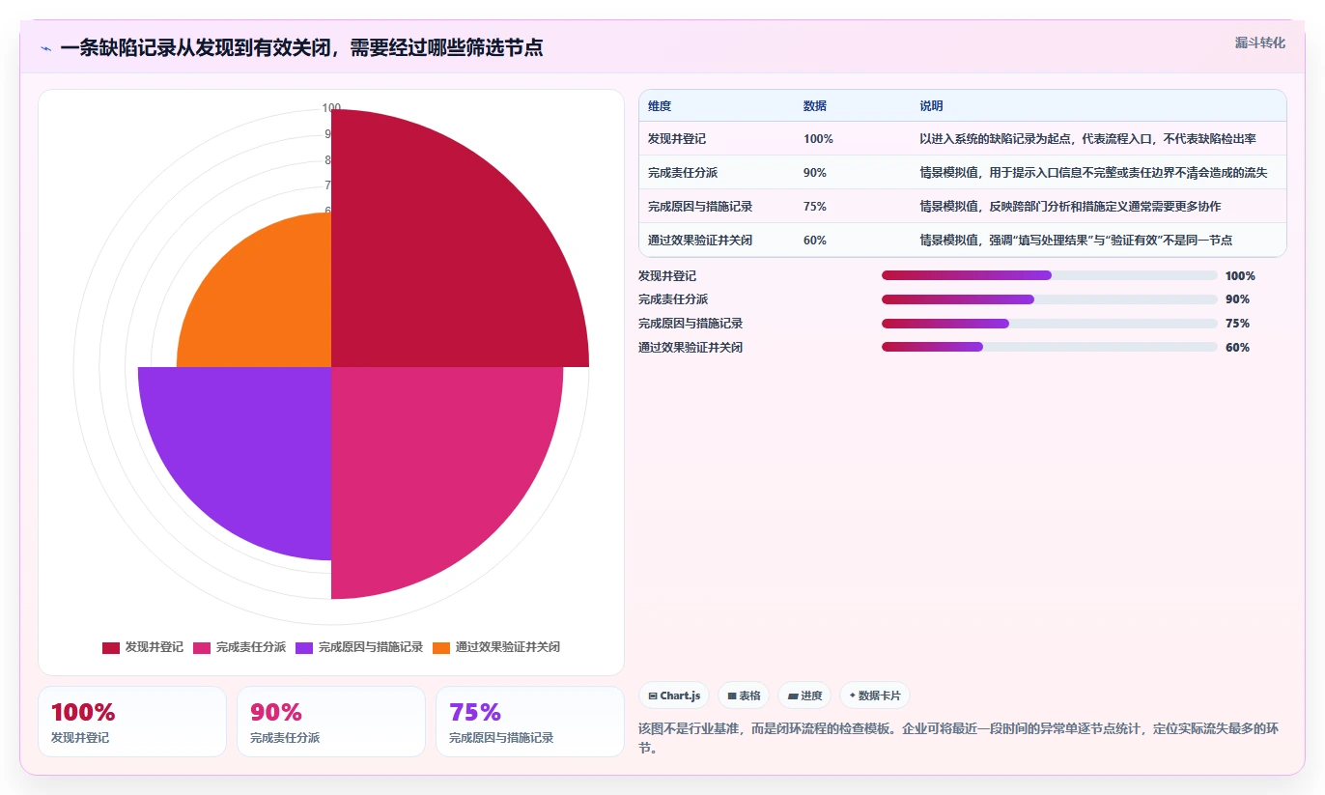Click the lightning icon beside the title

click(x=45, y=48)
